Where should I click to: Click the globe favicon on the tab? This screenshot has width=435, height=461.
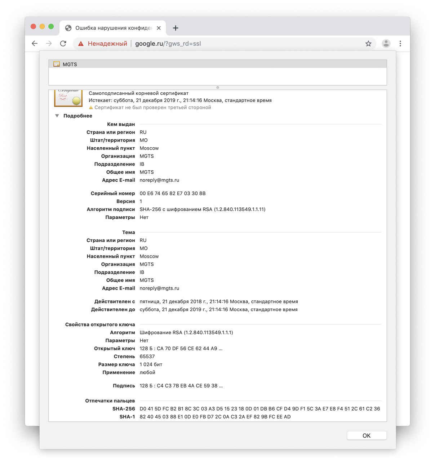click(68, 28)
